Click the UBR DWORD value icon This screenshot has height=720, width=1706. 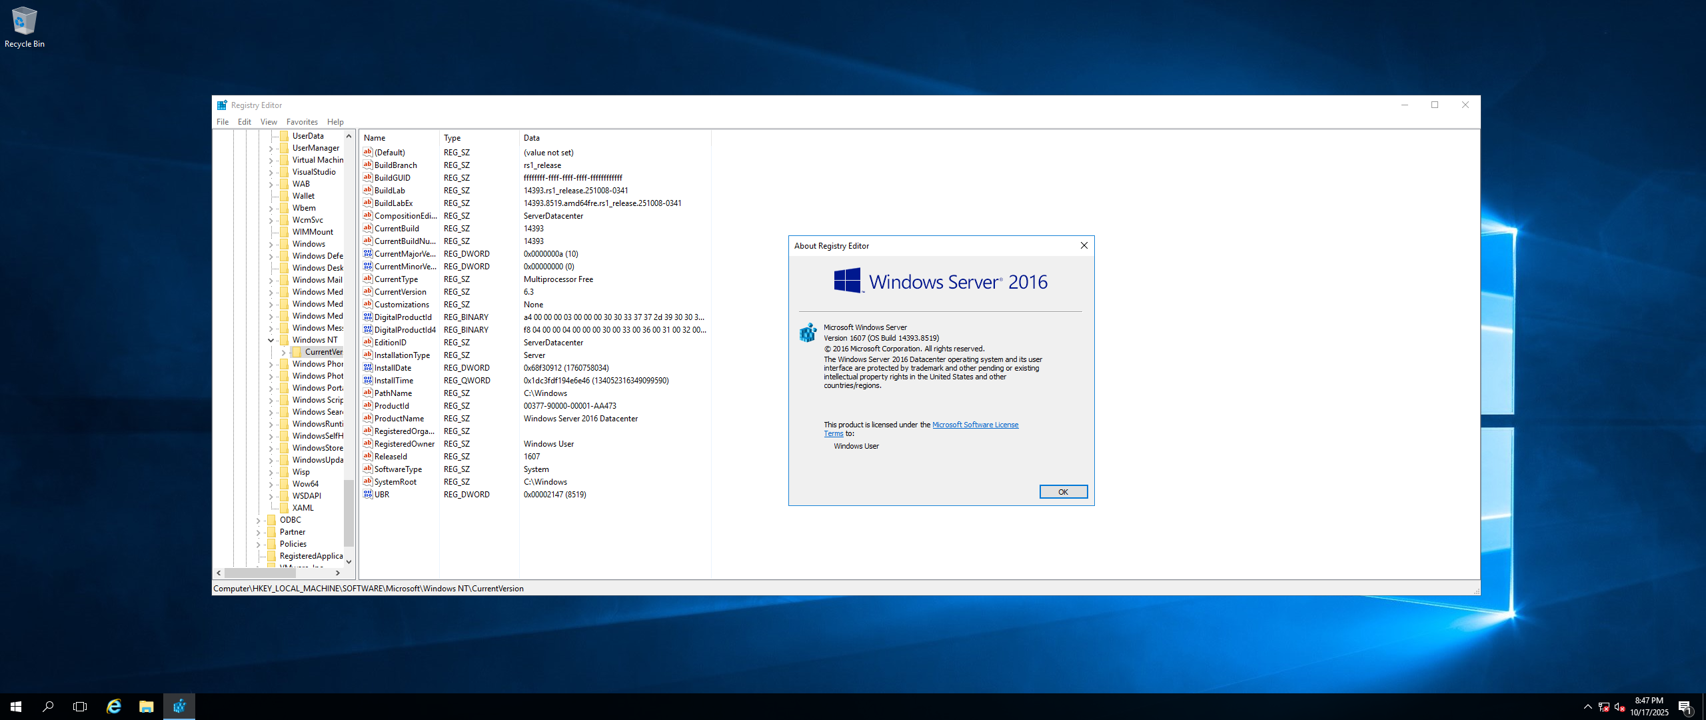[367, 494]
